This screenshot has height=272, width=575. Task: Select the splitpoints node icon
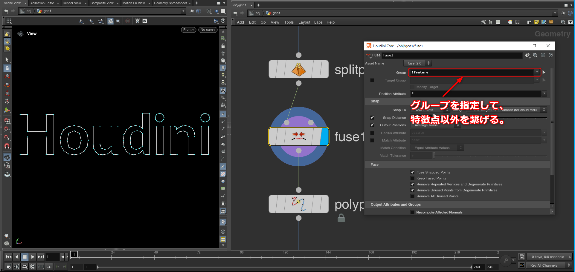click(299, 69)
